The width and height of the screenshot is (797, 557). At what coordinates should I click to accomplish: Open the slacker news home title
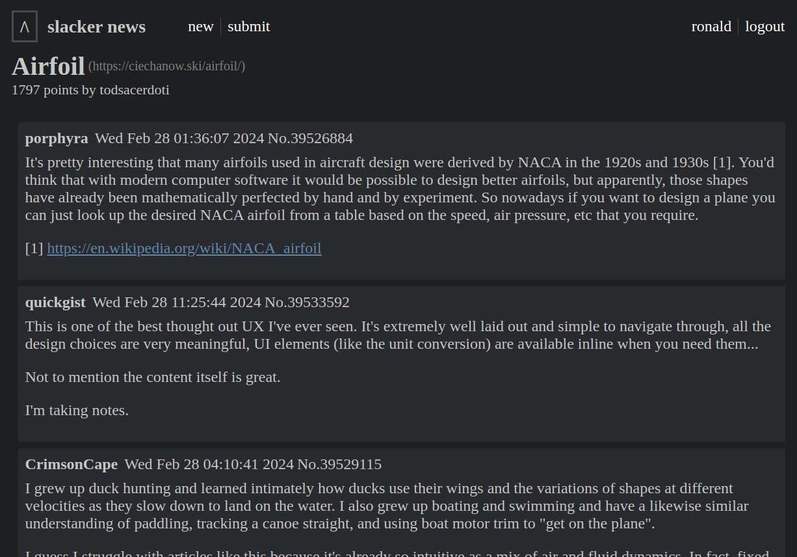click(96, 27)
